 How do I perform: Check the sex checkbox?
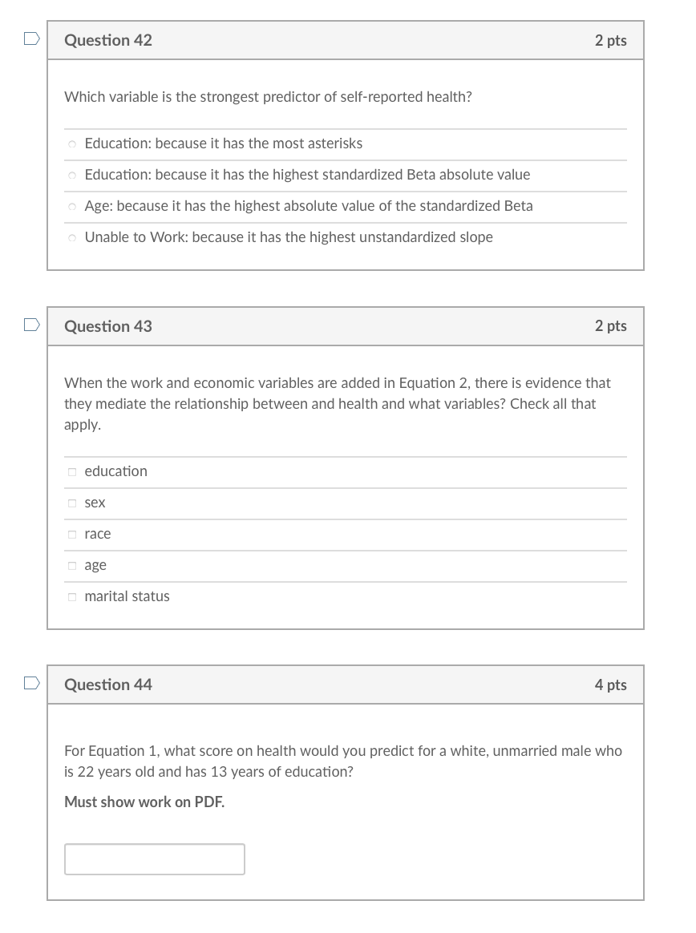[x=72, y=503]
